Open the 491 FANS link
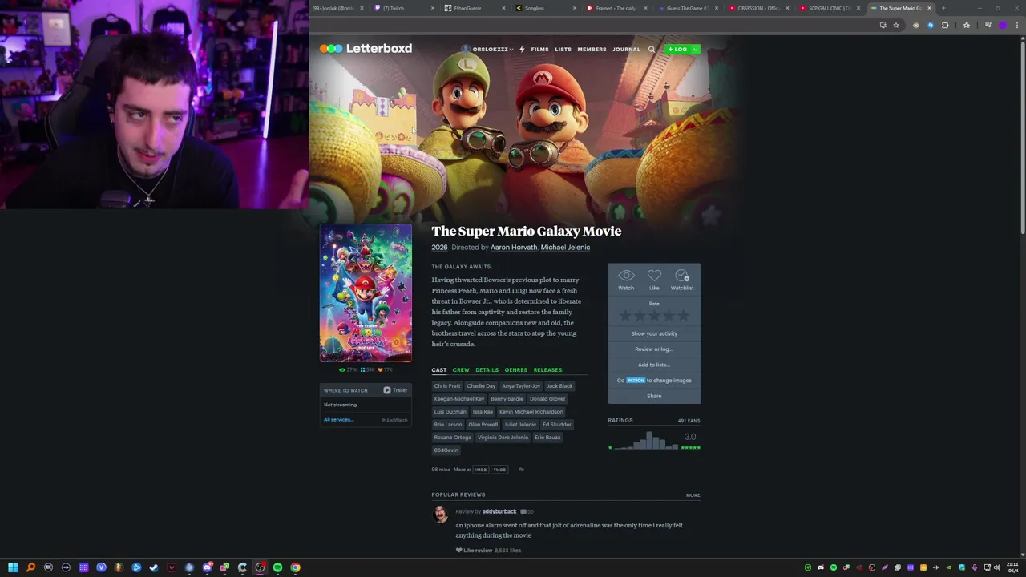Image resolution: width=1026 pixels, height=577 pixels. pyautogui.click(x=689, y=420)
